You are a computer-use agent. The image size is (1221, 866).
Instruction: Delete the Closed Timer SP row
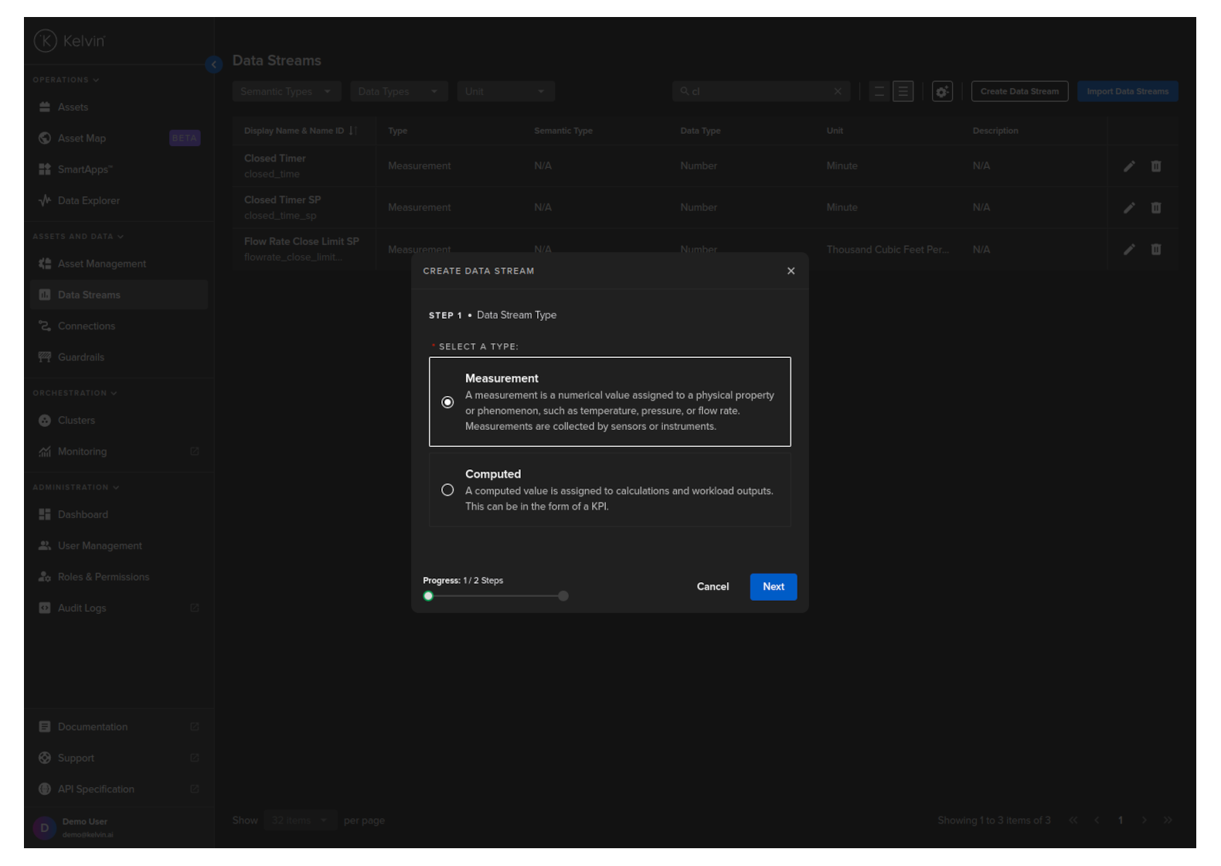click(x=1156, y=208)
